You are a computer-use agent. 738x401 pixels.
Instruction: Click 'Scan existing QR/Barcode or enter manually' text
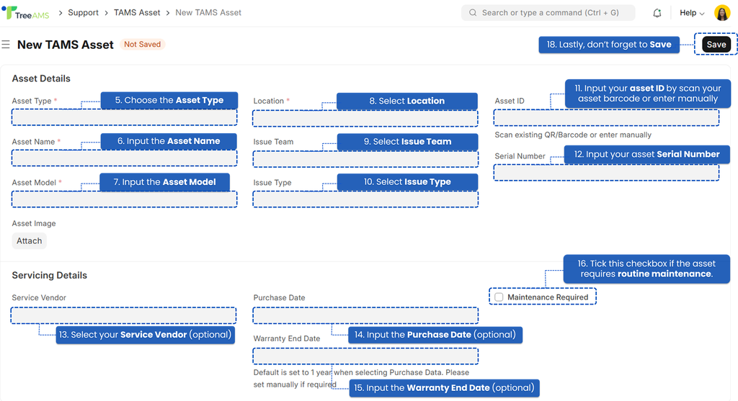point(573,135)
